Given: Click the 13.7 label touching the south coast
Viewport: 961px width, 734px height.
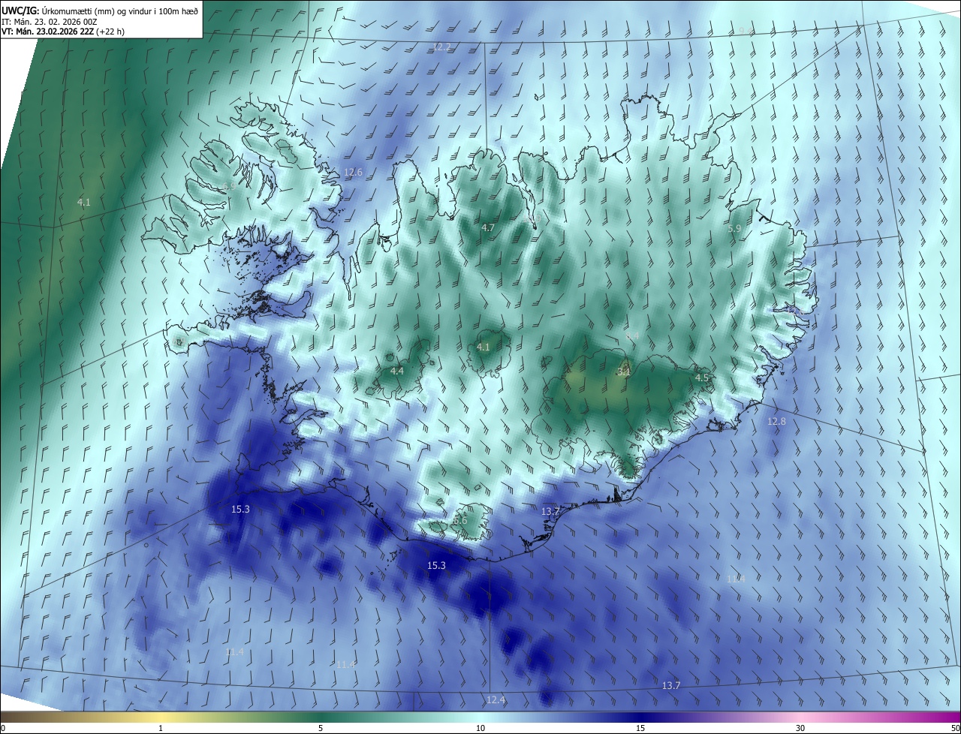Looking at the screenshot, I should point(550,512).
